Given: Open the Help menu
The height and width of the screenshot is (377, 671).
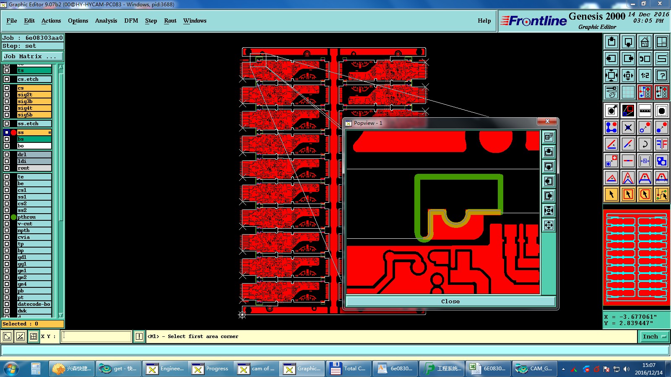Looking at the screenshot, I should (x=484, y=21).
